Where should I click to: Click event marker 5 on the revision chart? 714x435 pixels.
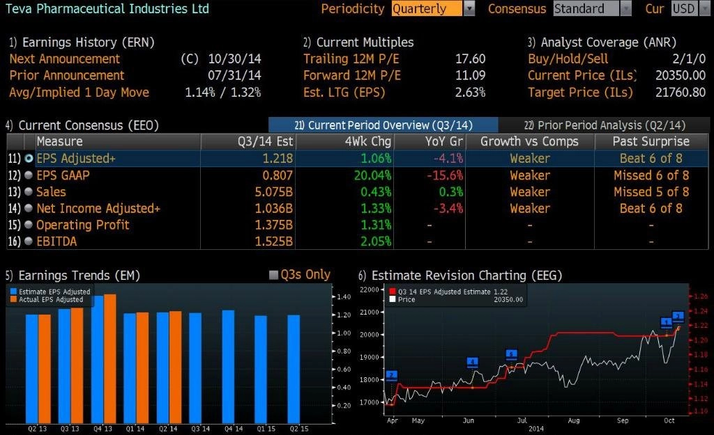point(511,354)
